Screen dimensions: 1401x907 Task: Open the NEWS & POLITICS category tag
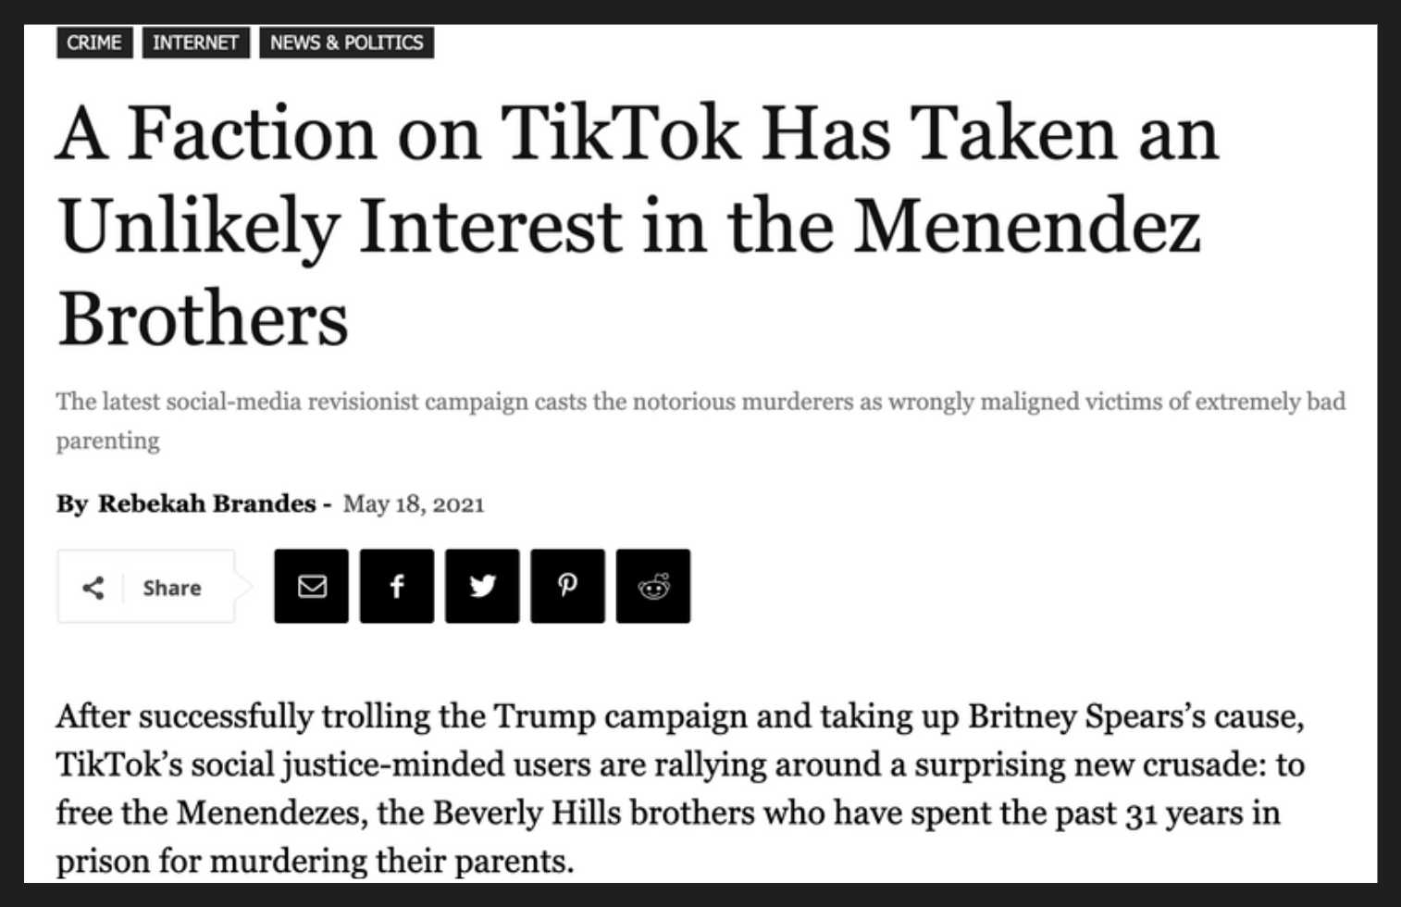point(346,43)
